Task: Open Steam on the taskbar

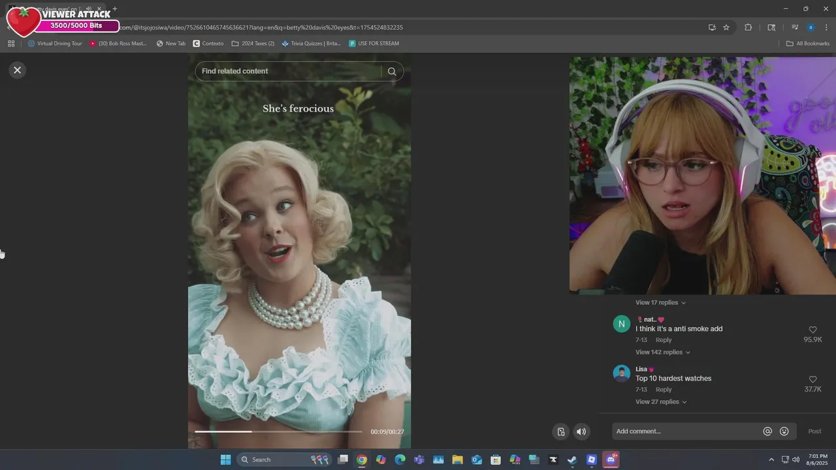Action: coord(572,460)
